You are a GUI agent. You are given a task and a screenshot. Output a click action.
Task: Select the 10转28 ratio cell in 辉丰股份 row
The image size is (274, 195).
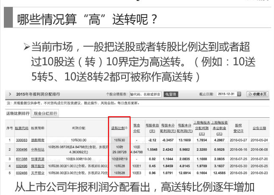click(120, 166)
